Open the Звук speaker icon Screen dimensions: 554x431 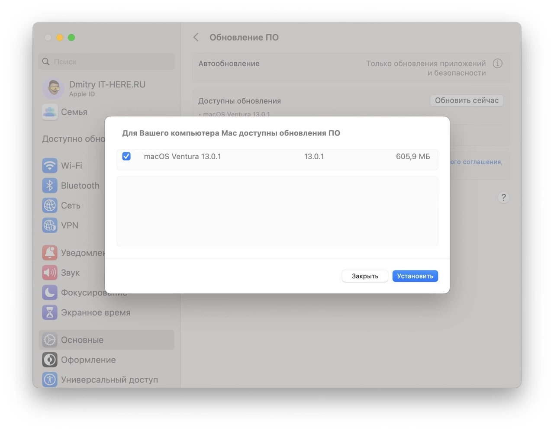coord(50,272)
